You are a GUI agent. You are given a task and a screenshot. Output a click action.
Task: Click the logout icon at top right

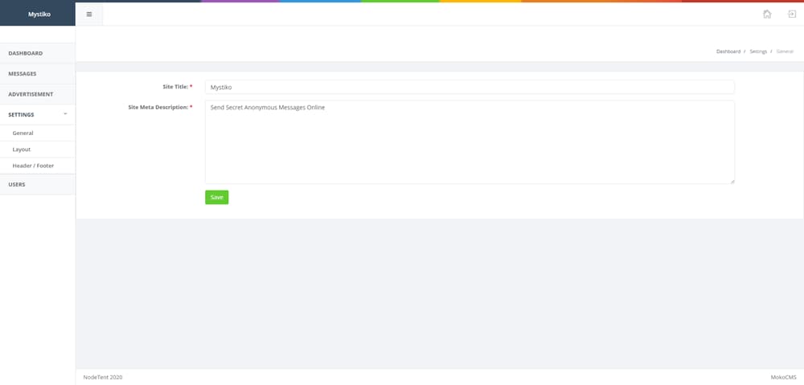click(791, 14)
